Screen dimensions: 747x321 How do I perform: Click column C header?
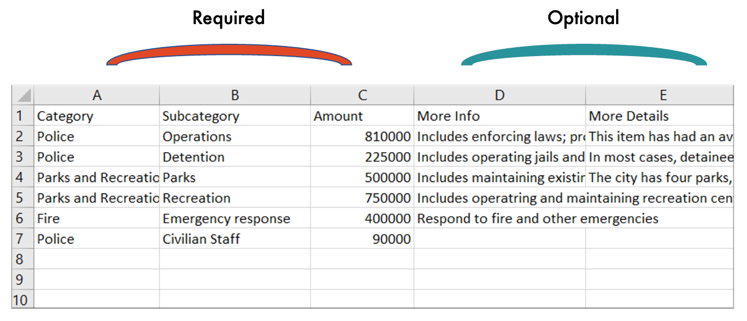pyautogui.click(x=362, y=95)
